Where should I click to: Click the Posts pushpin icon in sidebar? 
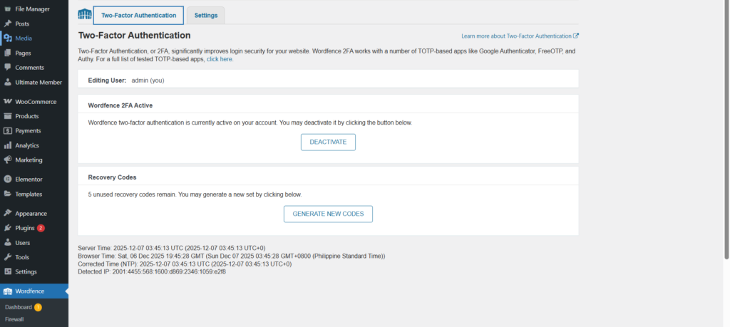click(x=7, y=24)
